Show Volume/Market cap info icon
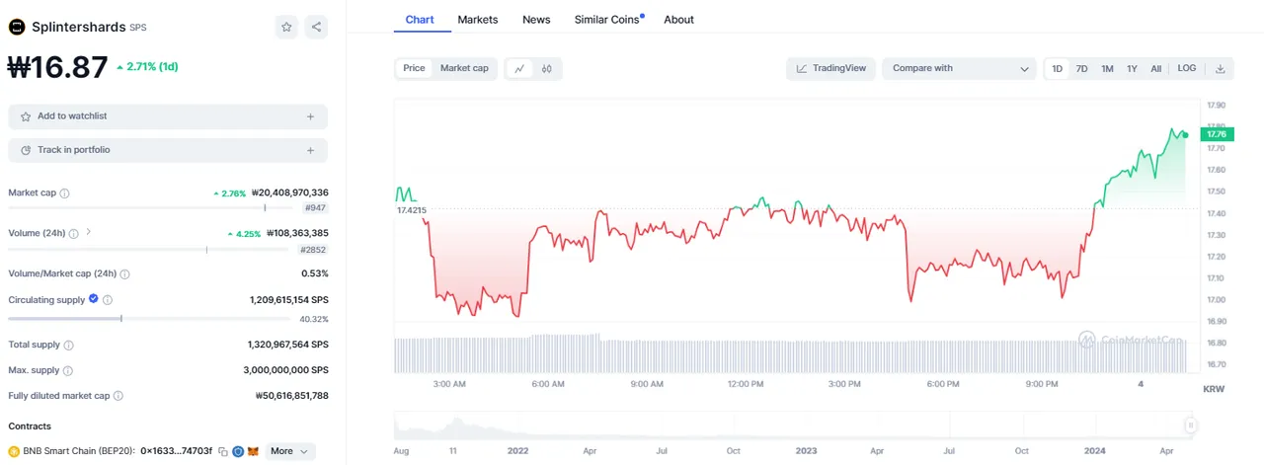1264x465 pixels. click(125, 273)
